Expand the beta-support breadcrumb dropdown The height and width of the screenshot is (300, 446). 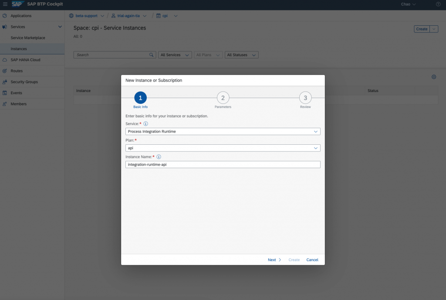102,16
